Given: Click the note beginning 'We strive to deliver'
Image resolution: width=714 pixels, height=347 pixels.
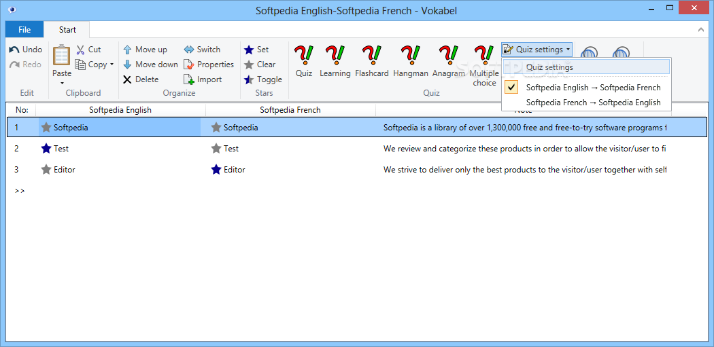Looking at the screenshot, I should click(524, 170).
